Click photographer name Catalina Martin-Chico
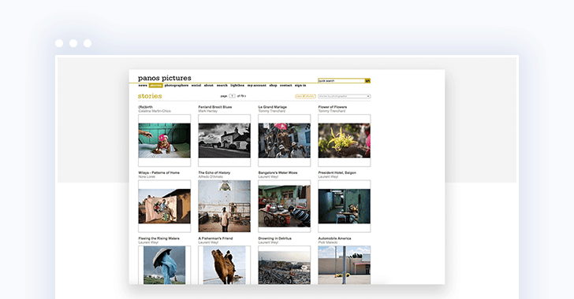 (155, 111)
